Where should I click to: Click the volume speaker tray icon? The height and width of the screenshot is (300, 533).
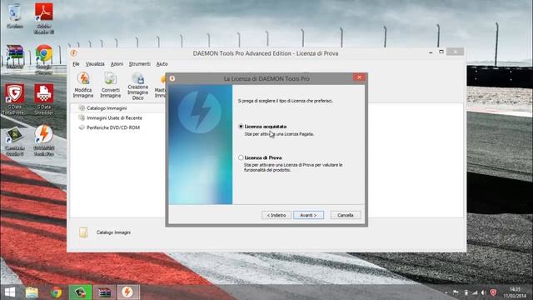click(x=483, y=292)
